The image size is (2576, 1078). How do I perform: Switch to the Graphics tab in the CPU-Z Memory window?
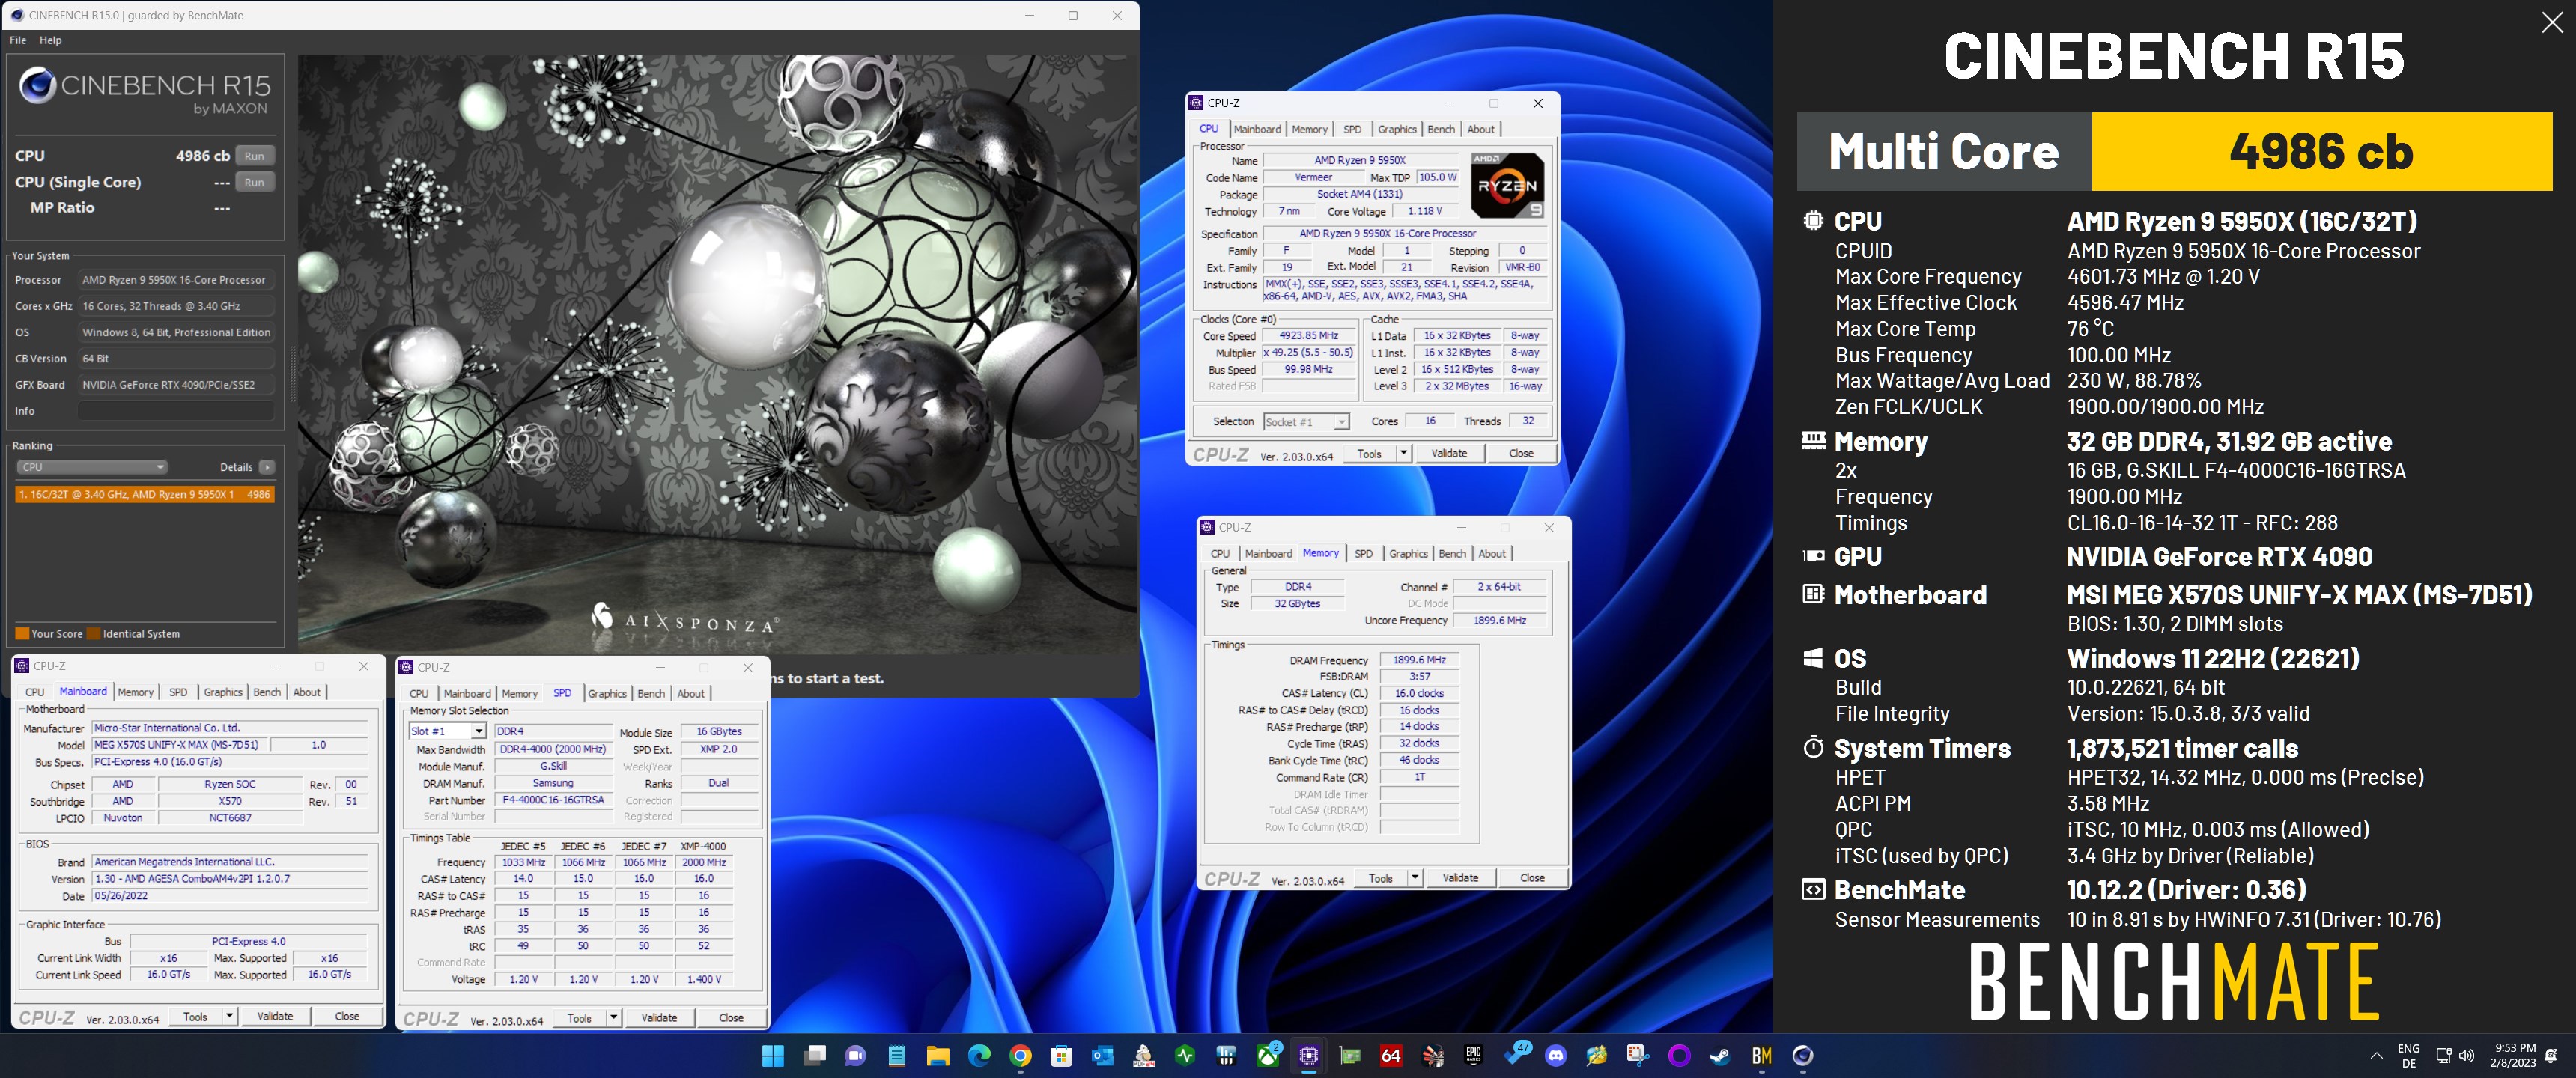pos(1408,554)
